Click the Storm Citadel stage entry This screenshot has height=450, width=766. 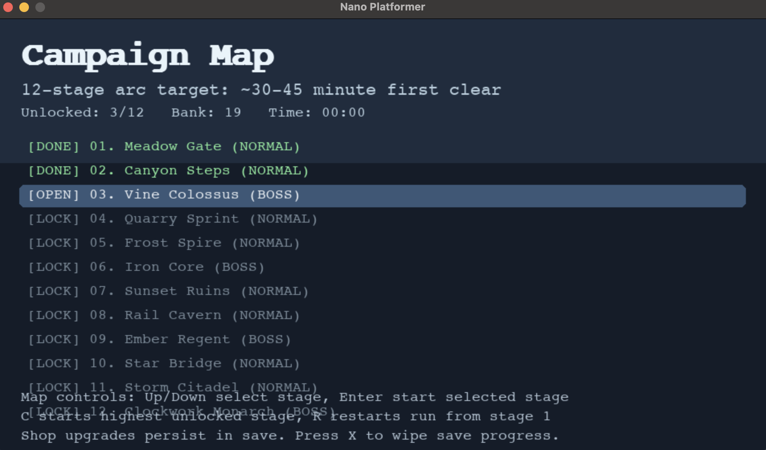pos(172,387)
